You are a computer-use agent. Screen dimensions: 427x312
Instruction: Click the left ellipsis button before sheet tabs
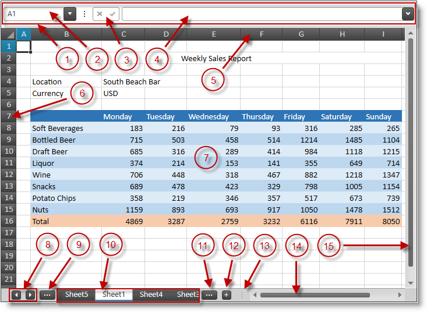click(x=48, y=295)
